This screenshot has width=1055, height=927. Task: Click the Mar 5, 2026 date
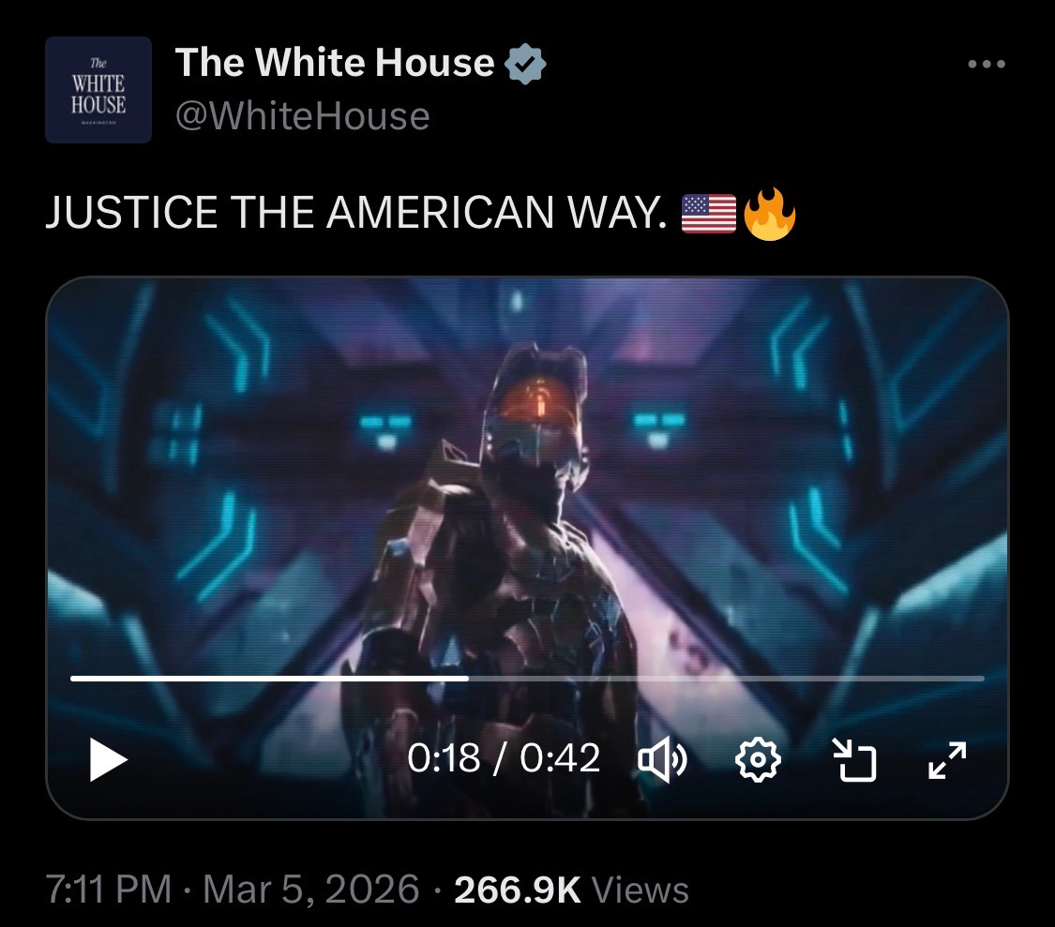click(x=310, y=889)
